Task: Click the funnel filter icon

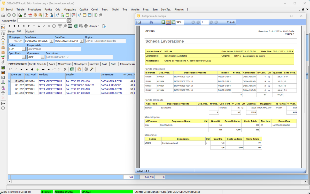Action: tap(60, 26)
